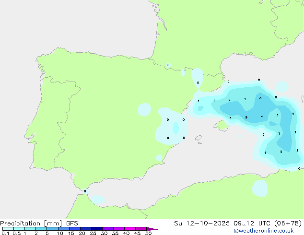Click the '0.5' legend scale label
The image size is (304, 235).
click(x=16, y=233)
